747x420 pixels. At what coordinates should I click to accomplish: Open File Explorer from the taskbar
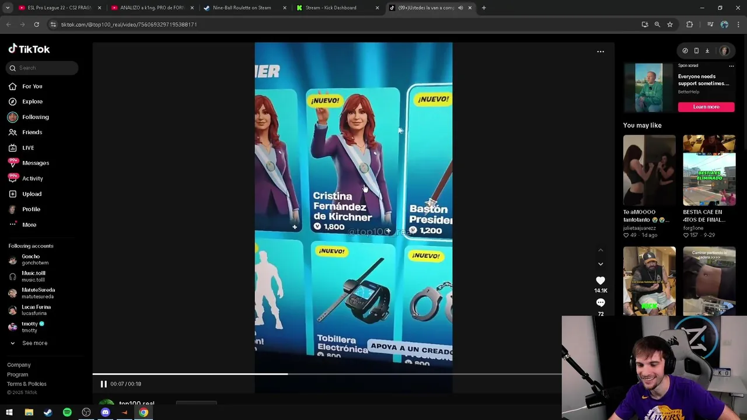pos(29,412)
